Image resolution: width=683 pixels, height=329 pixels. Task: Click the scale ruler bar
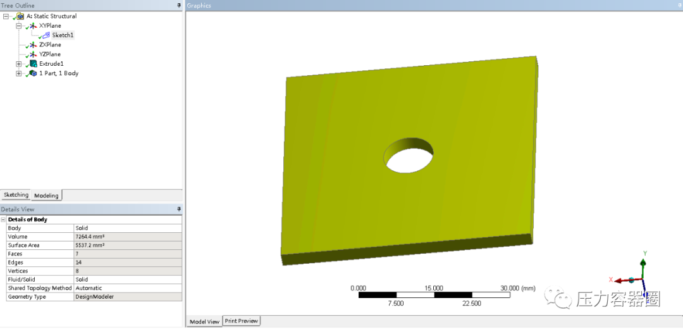[434, 295]
